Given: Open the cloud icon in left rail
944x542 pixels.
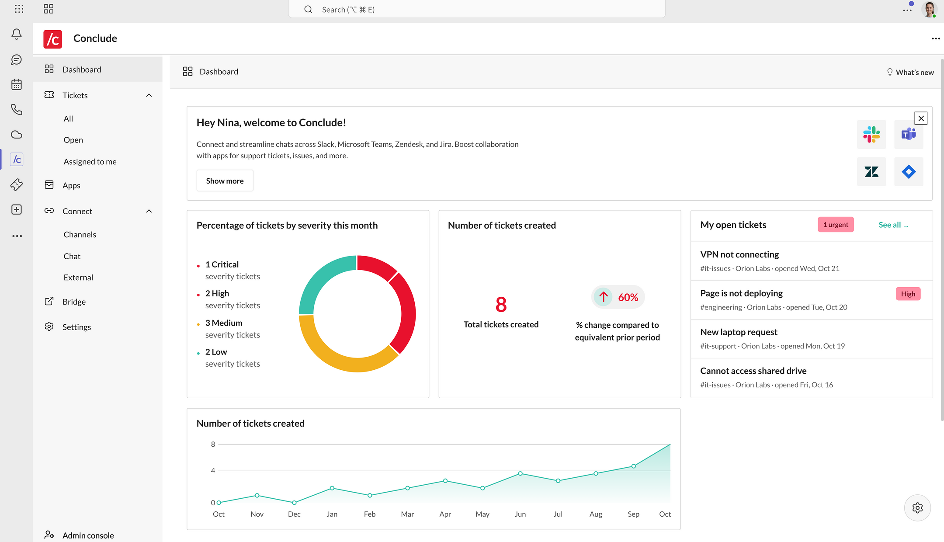Looking at the screenshot, I should point(17,135).
